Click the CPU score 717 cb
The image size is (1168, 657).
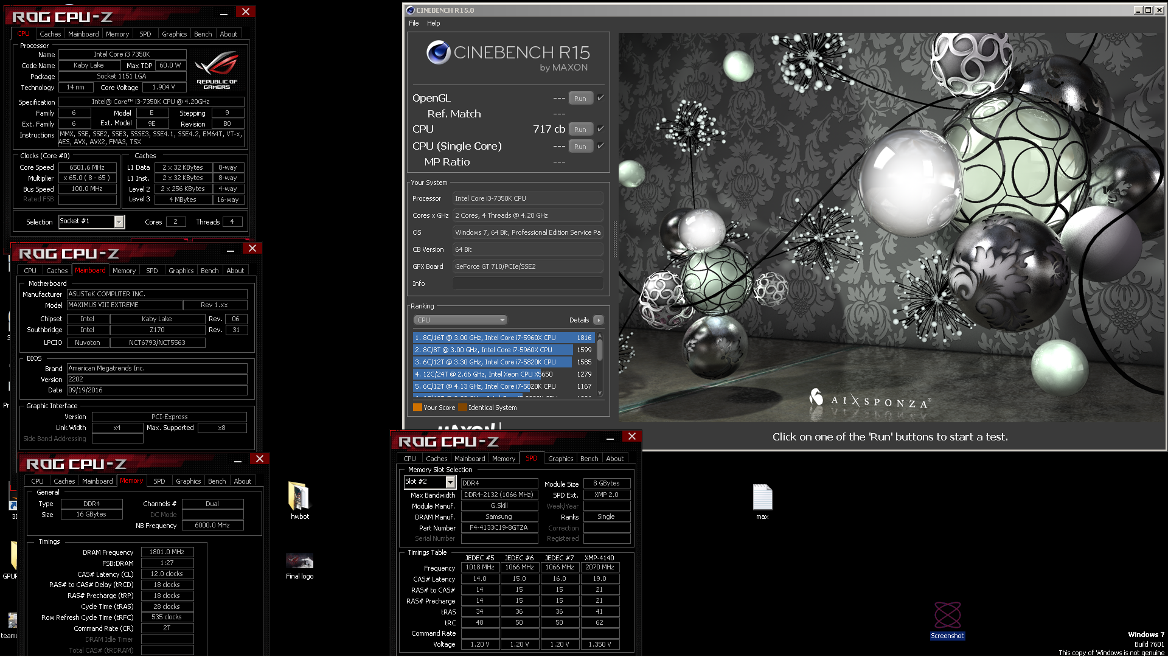pos(549,129)
